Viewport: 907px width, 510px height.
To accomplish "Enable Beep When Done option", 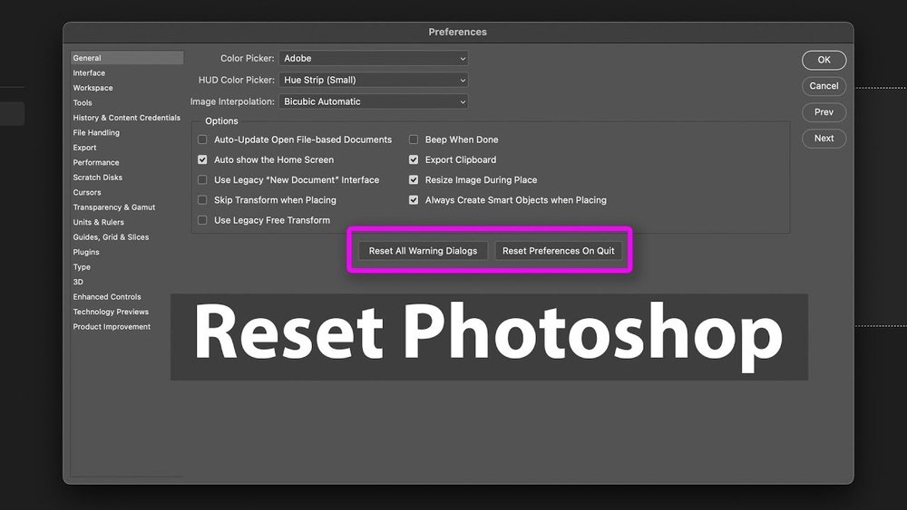I will 414,140.
